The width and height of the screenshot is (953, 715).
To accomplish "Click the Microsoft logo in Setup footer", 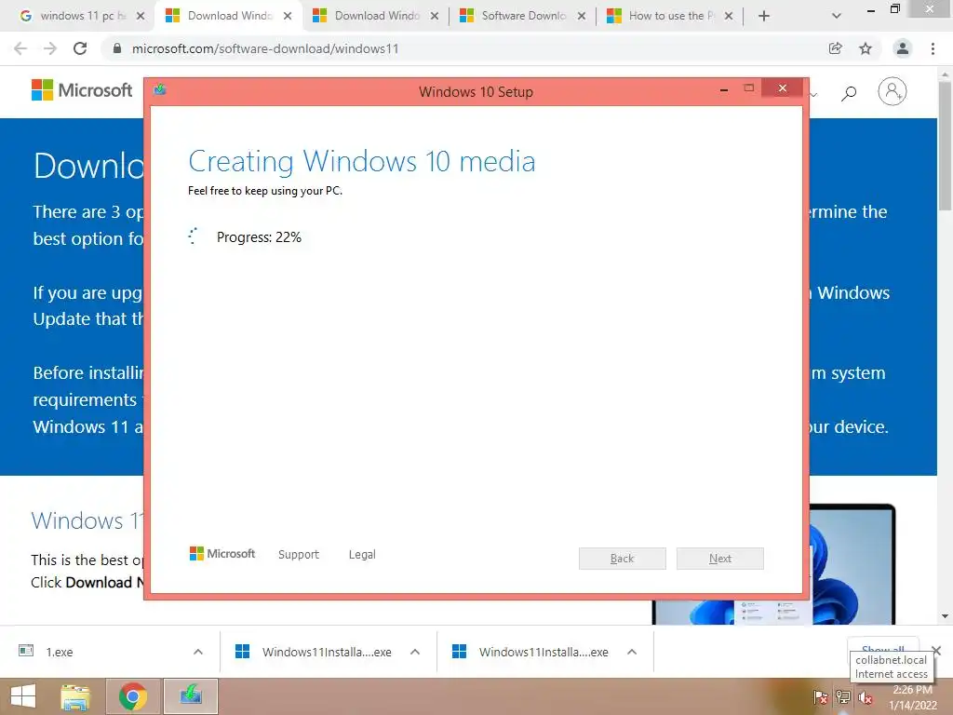I will click(x=222, y=554).
